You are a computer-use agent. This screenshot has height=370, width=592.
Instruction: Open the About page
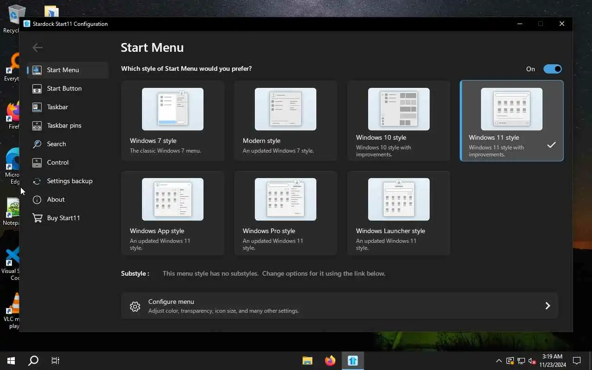click(68, 199)
